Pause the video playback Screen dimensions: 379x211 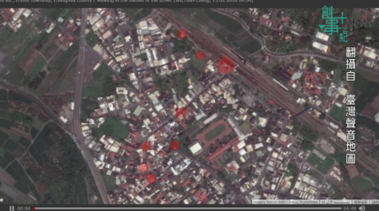[12, 208]
